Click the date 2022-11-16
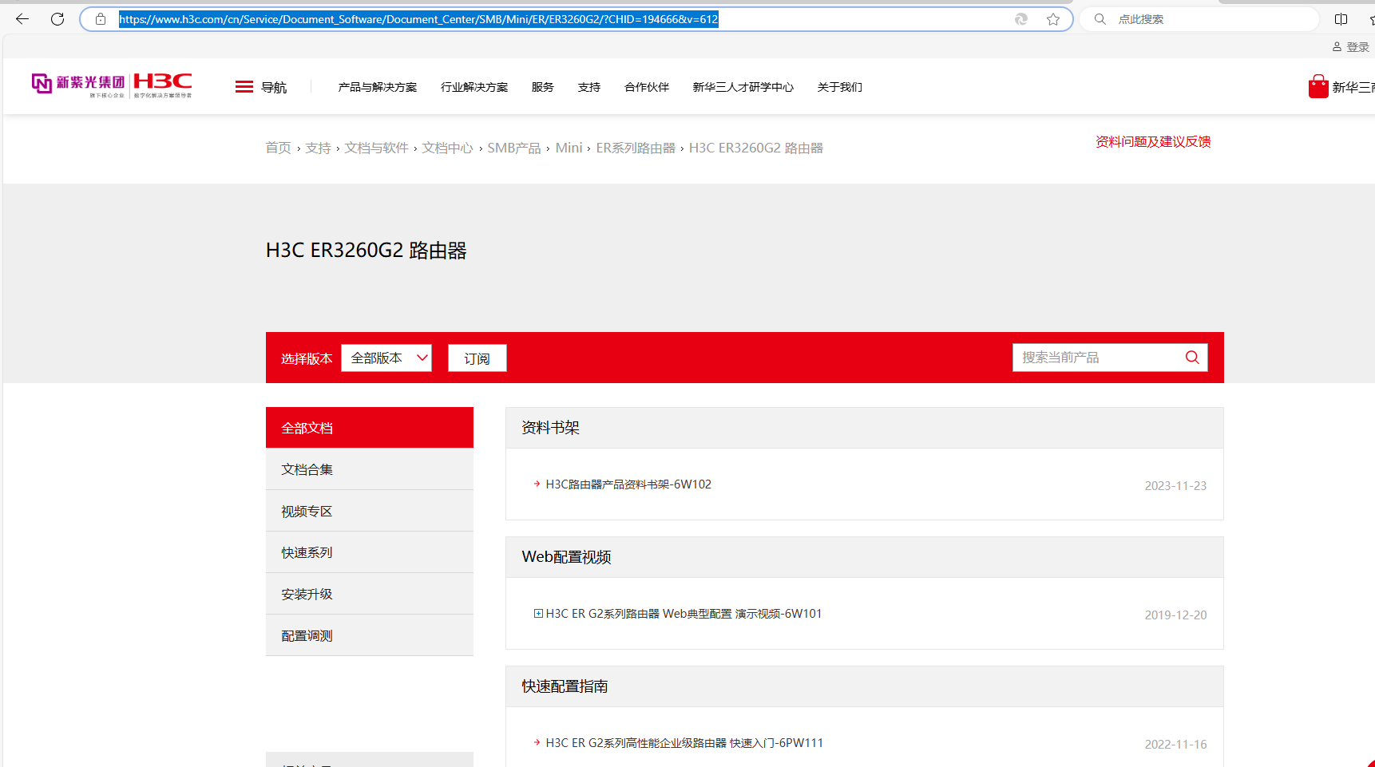 [x=1175, y=745]
